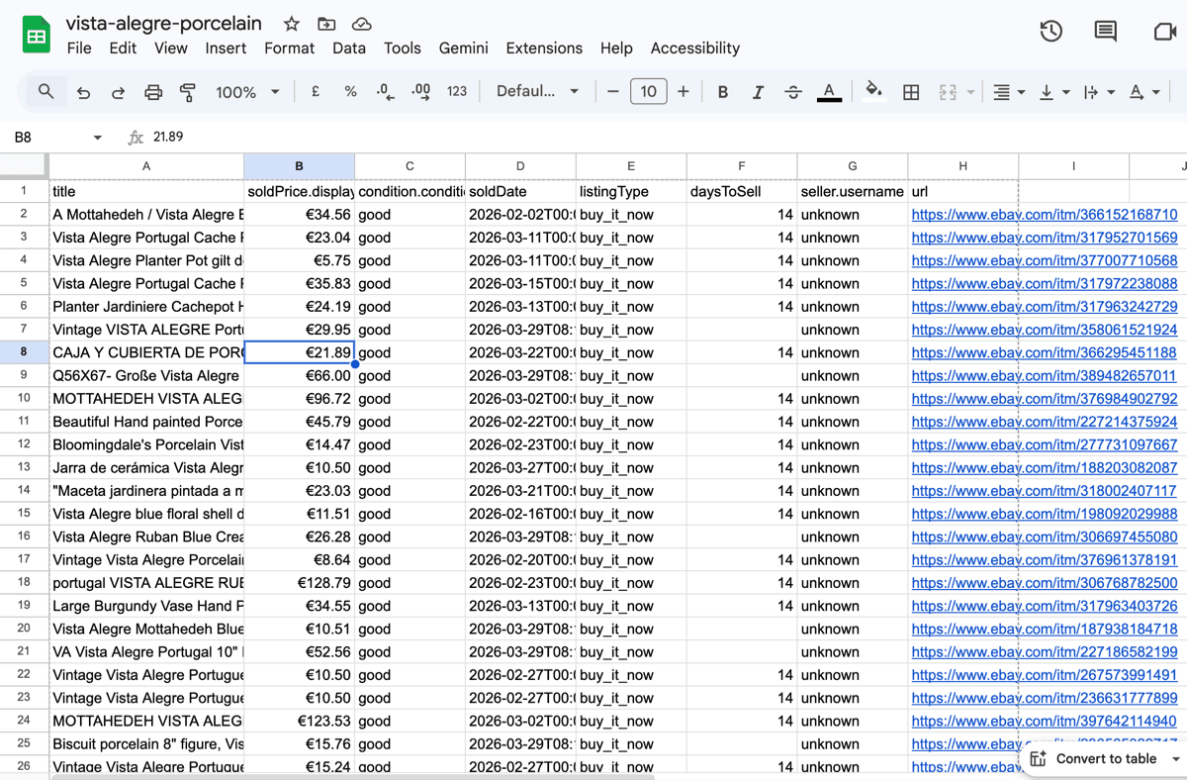The height and width of the screenshot is (780, 1187).
Task: Select cell with price €128.79
Action: tap(299, 582)
